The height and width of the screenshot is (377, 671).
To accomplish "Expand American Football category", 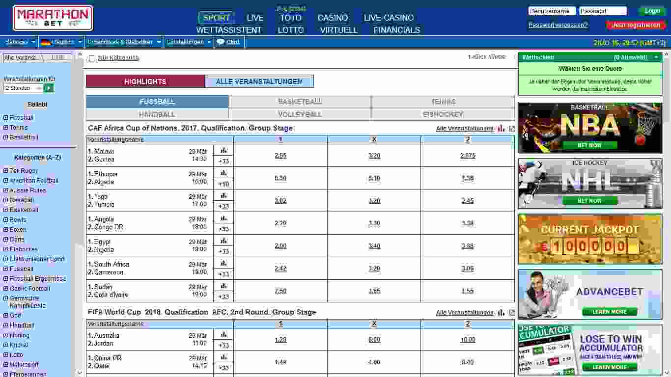I will coord(6,181).
